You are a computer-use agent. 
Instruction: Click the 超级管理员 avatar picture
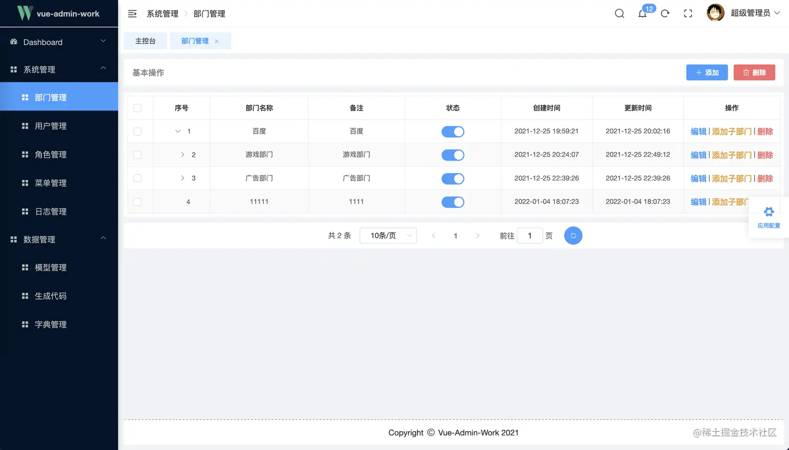[715, 13]
